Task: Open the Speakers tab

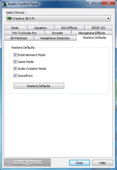Action: click(41, 28)
